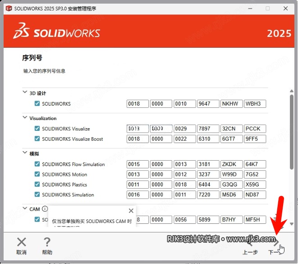Click CAM serial field B7HY
The width and height of the screenshot is (298, 264).
pos(231,220)
